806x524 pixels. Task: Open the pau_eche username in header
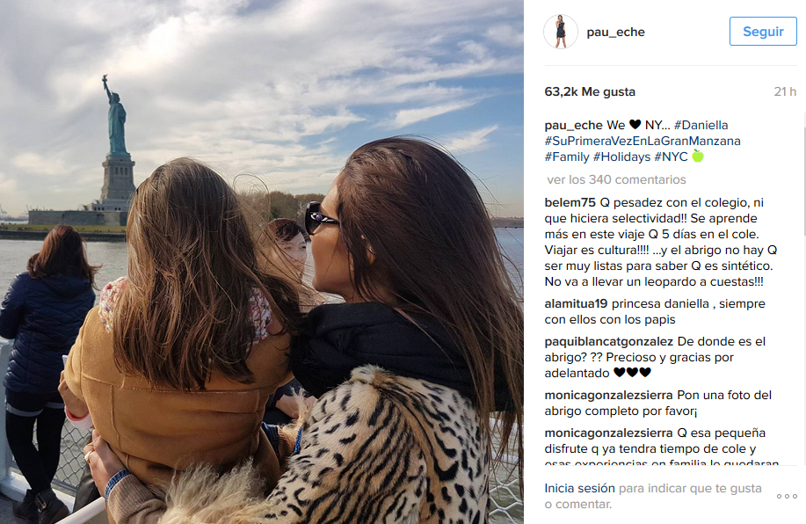click(615, 32)
